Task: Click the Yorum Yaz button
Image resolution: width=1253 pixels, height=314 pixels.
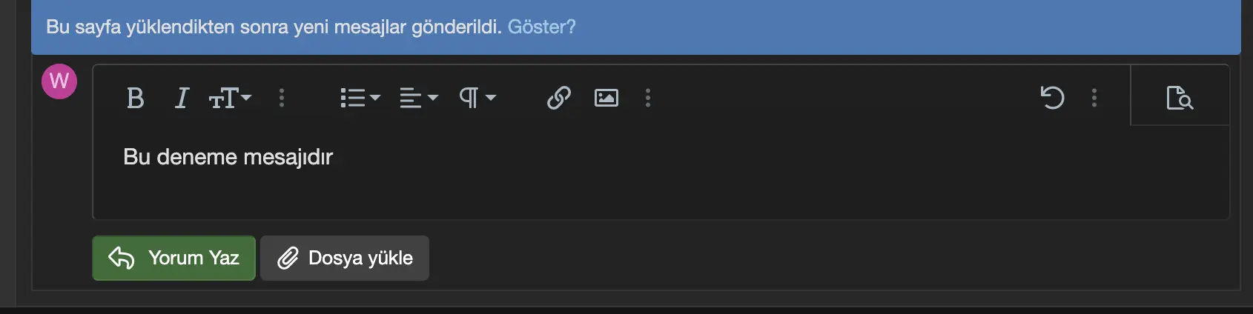Action: [x=174, y=258]
